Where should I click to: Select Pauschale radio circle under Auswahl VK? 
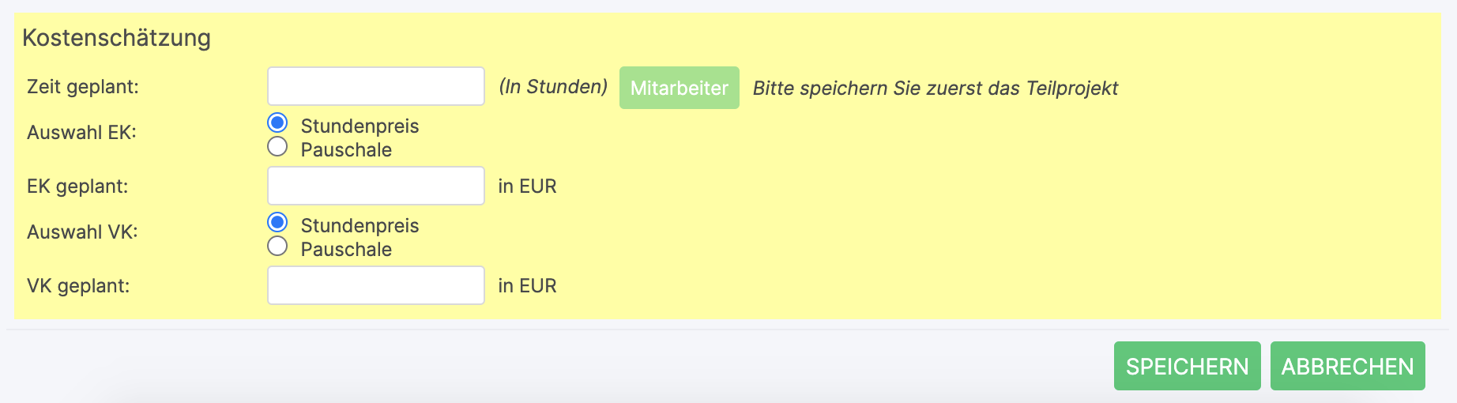pos(277,246)
